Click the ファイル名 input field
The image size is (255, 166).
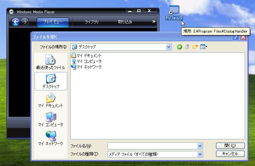(152, 146)
